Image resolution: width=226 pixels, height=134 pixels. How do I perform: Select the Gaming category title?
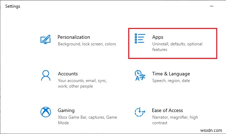pyautogui.click(x=66, y=111)
